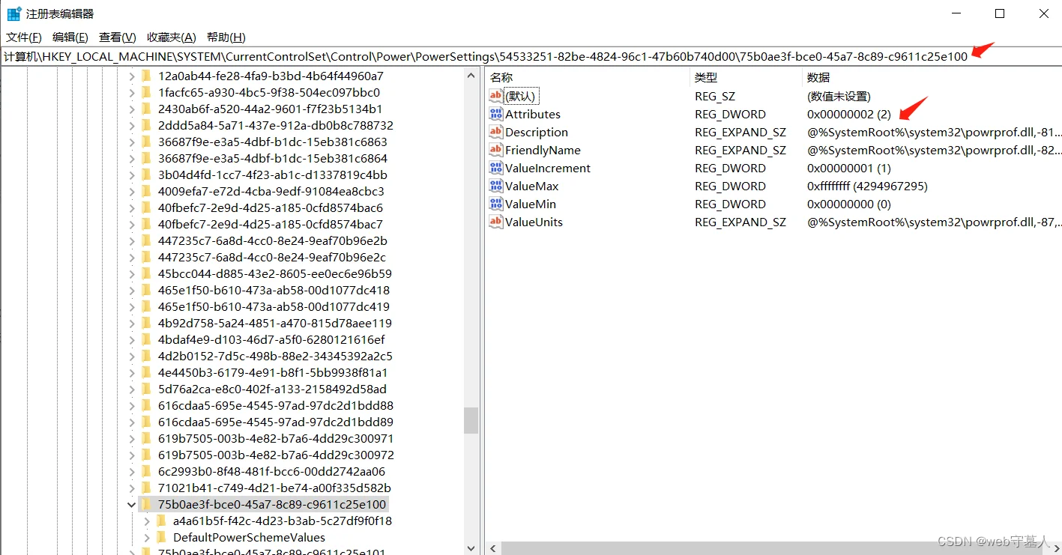Image resolution: width=1062 pixels, height=555 pixels.
Task: Select the 4d2b0152-7d5c-498b-88e2-34345392a2c5 key
Action: tap(275, 356)
